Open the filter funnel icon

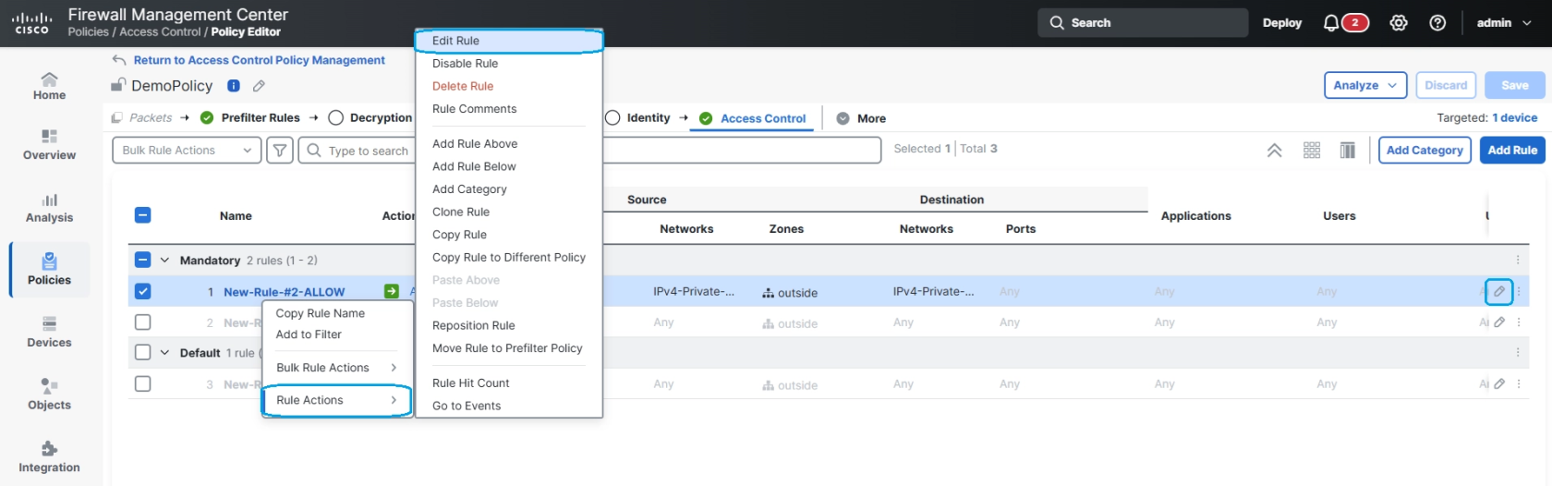tap(279, 150)
